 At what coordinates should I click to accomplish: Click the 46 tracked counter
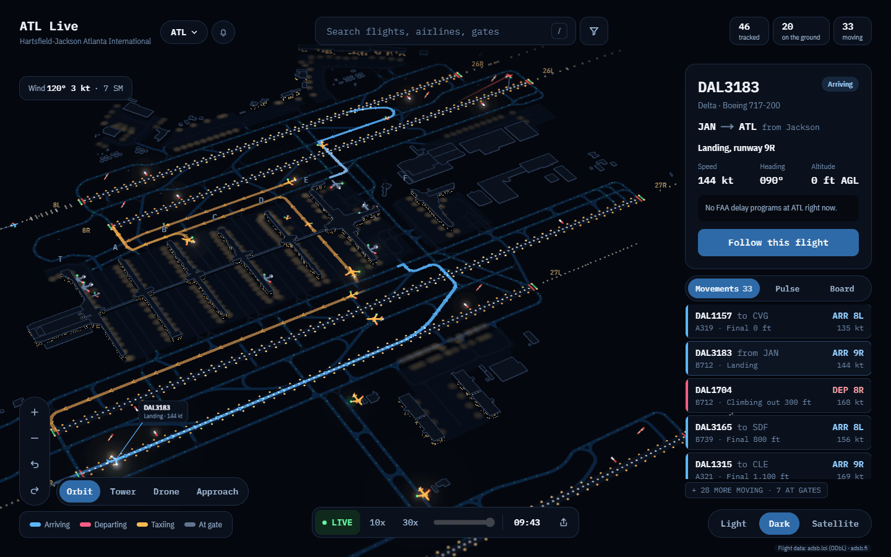[749, 31]
